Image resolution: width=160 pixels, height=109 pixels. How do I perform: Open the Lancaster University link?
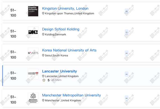60,71
